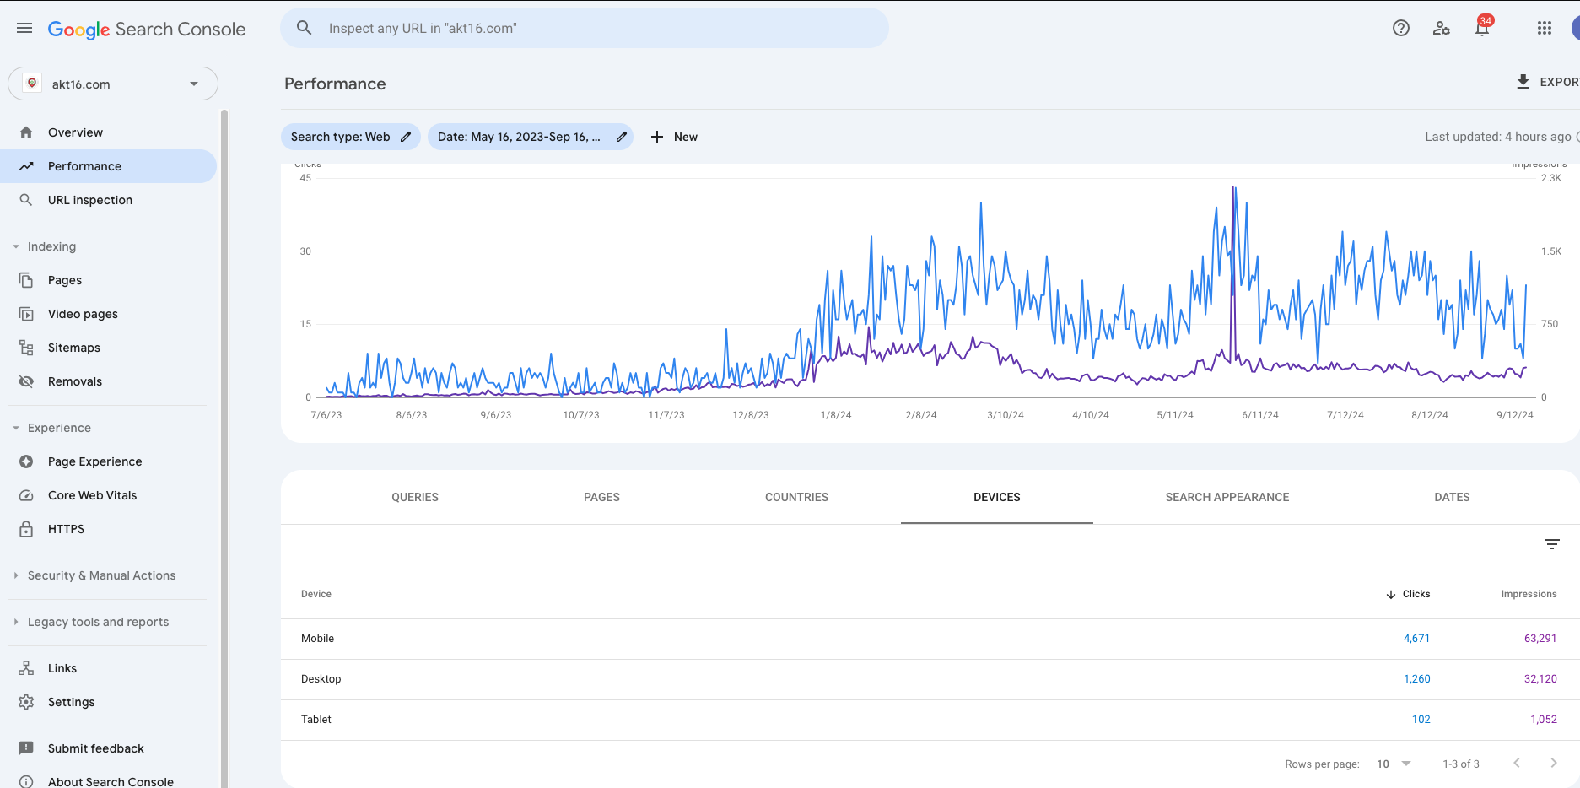
Task: Open Video pages report link
Action: coord(83,314)
